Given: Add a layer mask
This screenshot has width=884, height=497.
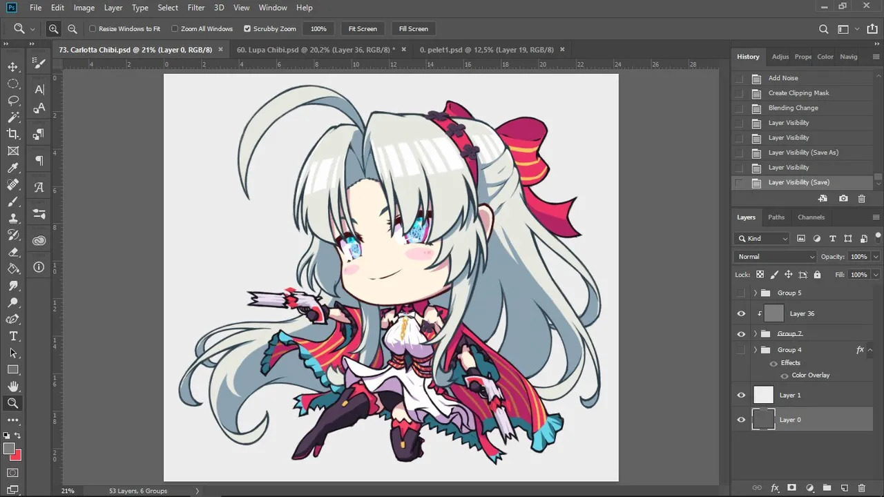Looking at the screenshot, I should tap(792, 487).
